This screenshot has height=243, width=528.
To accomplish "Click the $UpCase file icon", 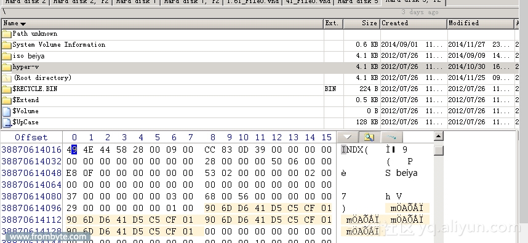I will click(6, 122).
